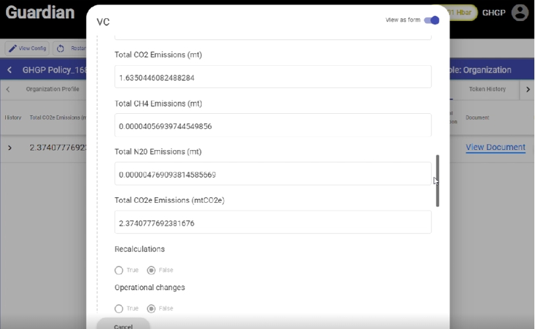Screen dimensions: 535x329
Task: Click the View Config pencil icon
Action: click(x=13, y=49)
